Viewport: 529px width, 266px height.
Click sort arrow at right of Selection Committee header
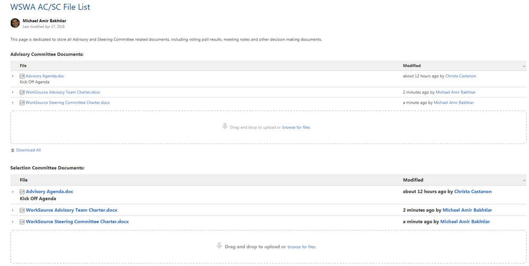click(x=524, y=181)
